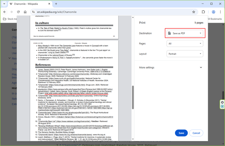
Task: Close the Chamomile - Wikipedia tab
Action: click(49, 4)
